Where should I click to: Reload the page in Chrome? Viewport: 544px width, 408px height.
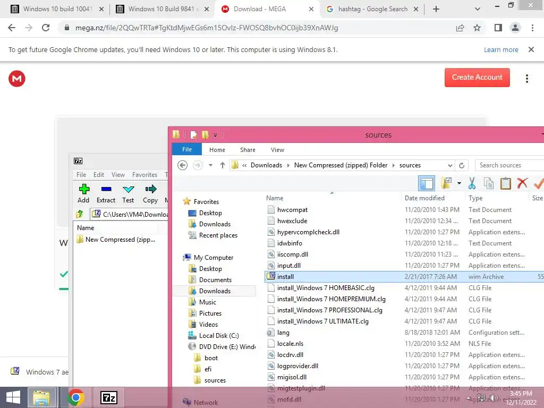pyautogui.click(x=46, y=28)
